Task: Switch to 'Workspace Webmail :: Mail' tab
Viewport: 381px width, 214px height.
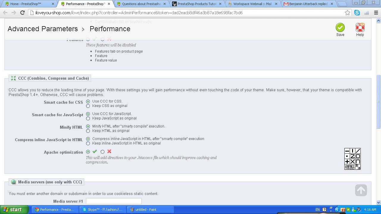Action: tap(252, 4)
